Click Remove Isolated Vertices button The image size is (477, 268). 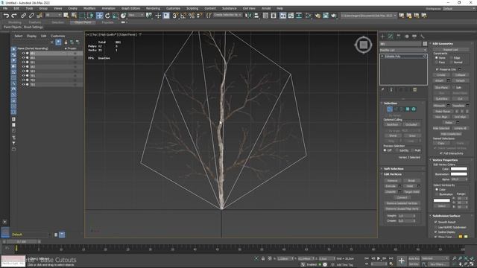click(x=402, y=203)
